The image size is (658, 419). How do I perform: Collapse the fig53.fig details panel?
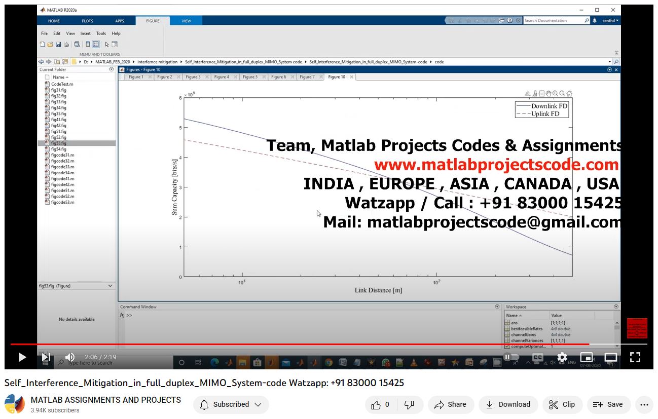click(x=111, y=286)
